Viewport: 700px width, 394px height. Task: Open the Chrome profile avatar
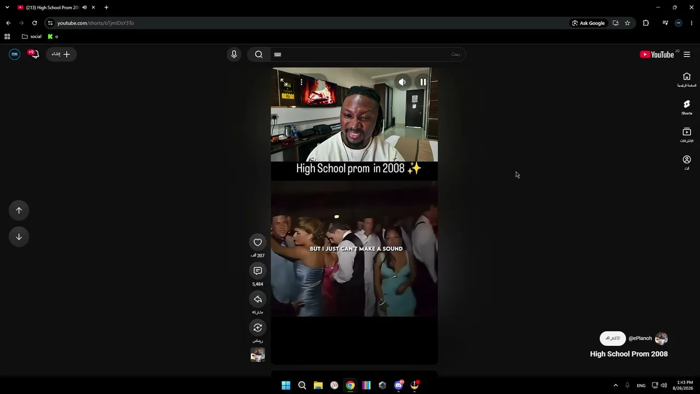click(x=679, y=23)
